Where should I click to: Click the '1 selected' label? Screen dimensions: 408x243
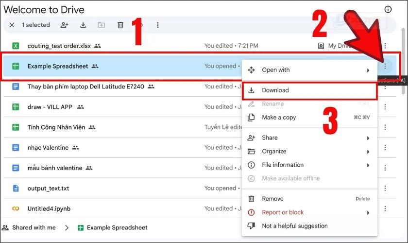pyautogui.click(x=36, y=25)
